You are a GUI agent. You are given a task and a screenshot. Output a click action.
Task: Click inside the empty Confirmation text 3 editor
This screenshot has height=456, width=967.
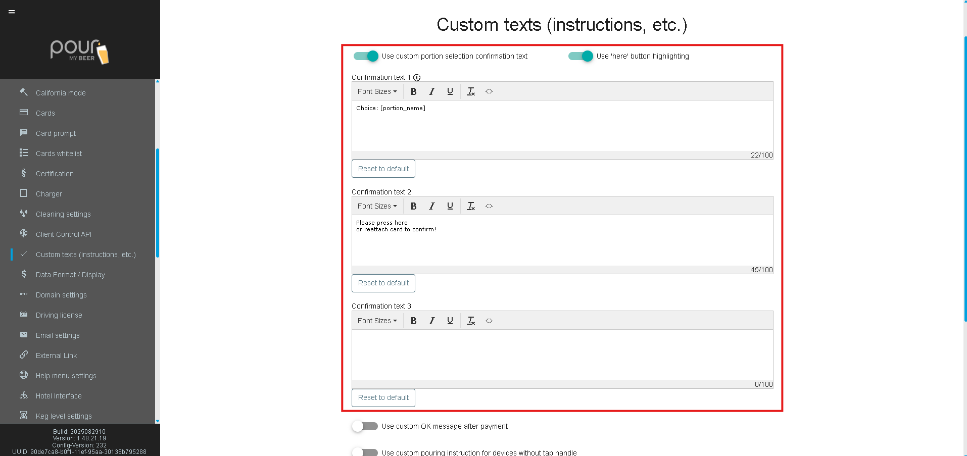562,354
